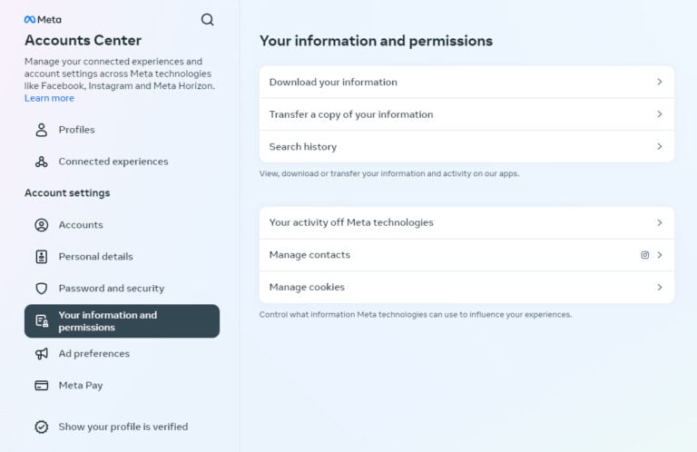Expand Manage cookies chevron

pos(660,287)
